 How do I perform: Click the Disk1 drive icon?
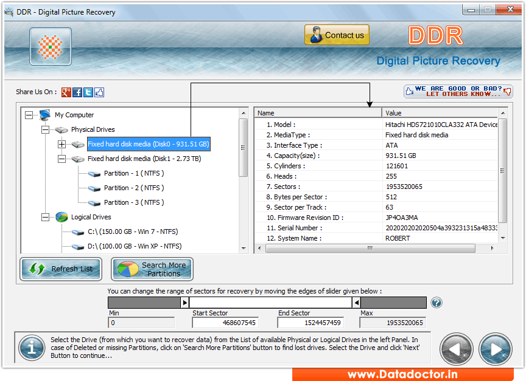click(78, 159)
